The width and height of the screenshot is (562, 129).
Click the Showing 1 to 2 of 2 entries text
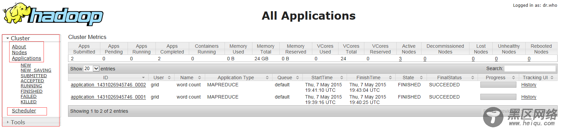pyautogui.click(x=99, y=111)
